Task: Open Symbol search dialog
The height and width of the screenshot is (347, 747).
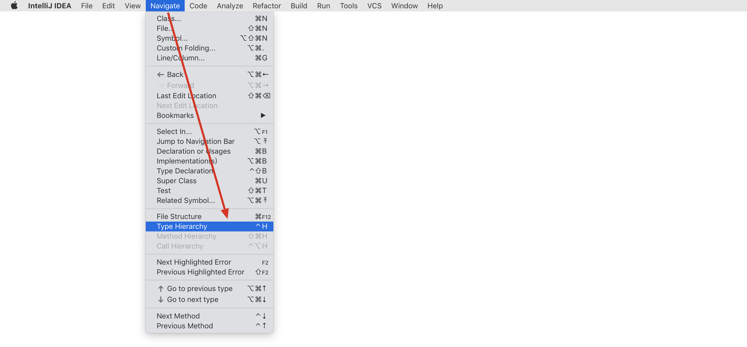Action: [x=172, y=38]
